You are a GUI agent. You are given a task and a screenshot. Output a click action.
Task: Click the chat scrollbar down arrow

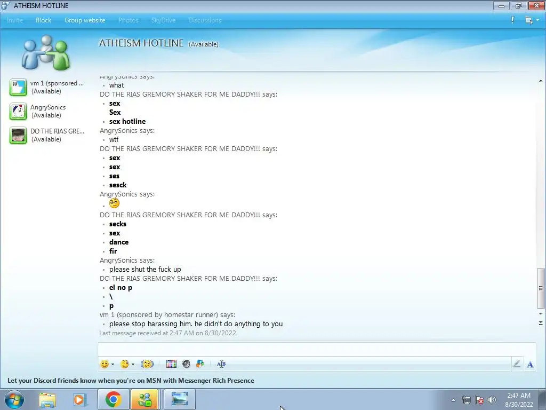pyautogui.click(x=541, y=314)
